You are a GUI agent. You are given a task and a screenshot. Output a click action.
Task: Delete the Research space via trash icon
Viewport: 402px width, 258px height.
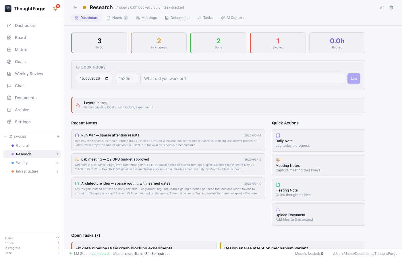click(391, 7)
